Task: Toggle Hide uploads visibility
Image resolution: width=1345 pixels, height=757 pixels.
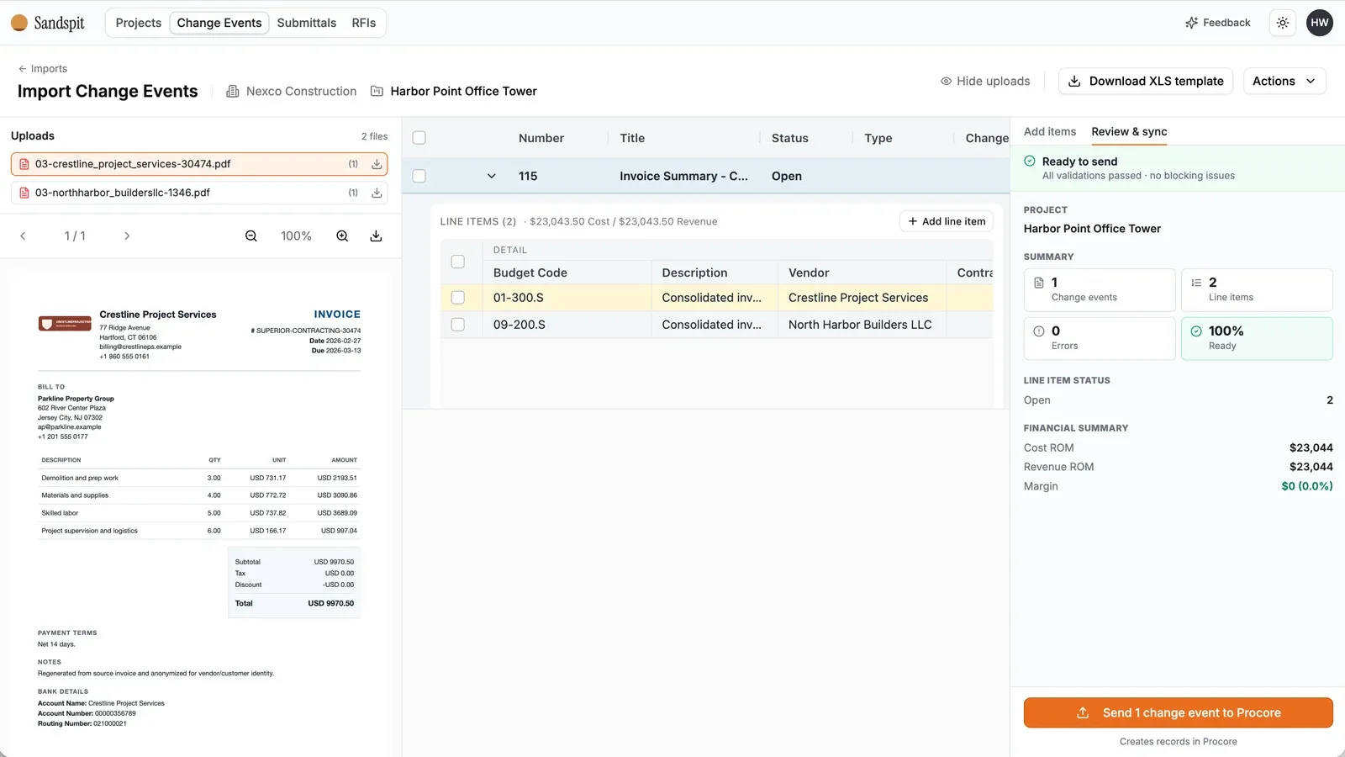Action: pyautogui.click(x=985, y=82)
